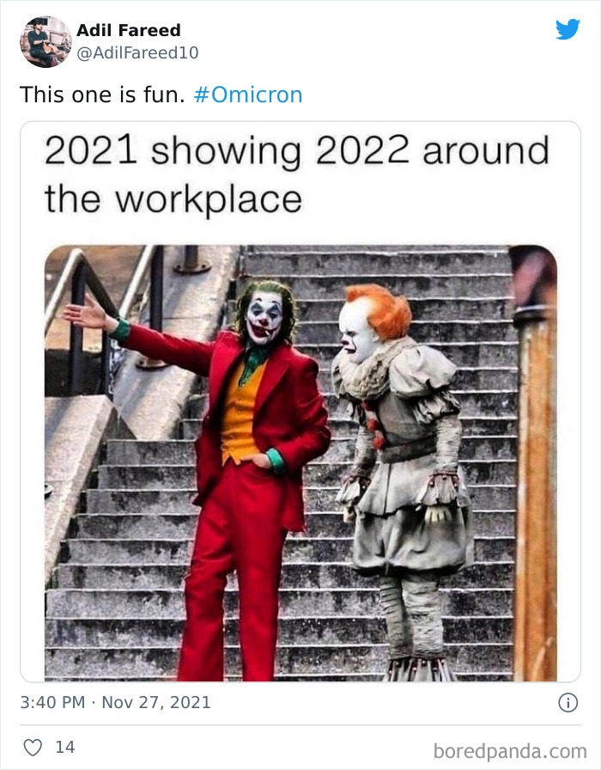601x770 pixels.
Task: Click the 3:40 PM time in the timestamp
Action: pos(52,702)
